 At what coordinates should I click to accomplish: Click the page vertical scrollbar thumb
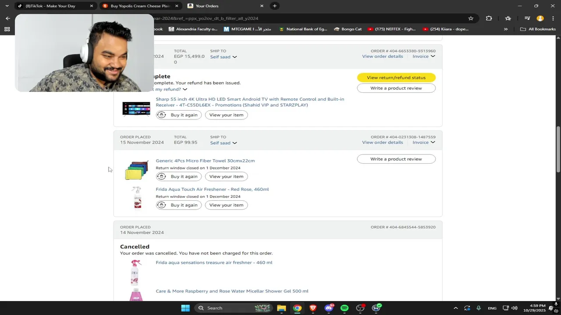click(558, 149)
